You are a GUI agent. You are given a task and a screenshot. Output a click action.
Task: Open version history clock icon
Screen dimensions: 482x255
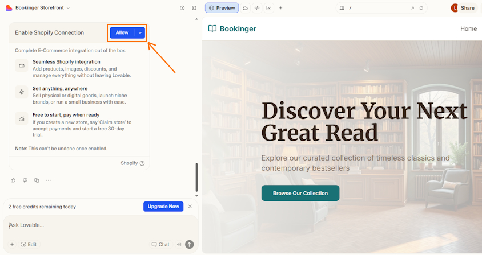pyautogui.click(x=182, y=8)
